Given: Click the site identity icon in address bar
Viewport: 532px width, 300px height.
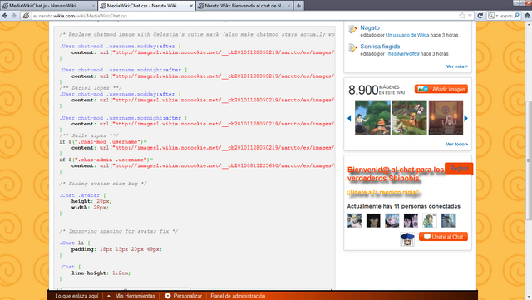Looking at the screenshot, I should coord(26,16).
